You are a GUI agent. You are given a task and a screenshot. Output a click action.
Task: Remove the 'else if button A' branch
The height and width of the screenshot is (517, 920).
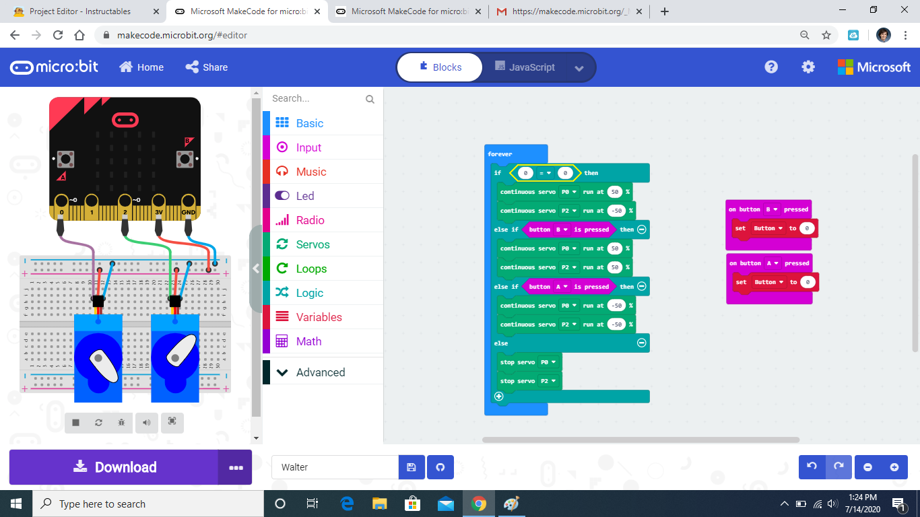pos(642,287)
